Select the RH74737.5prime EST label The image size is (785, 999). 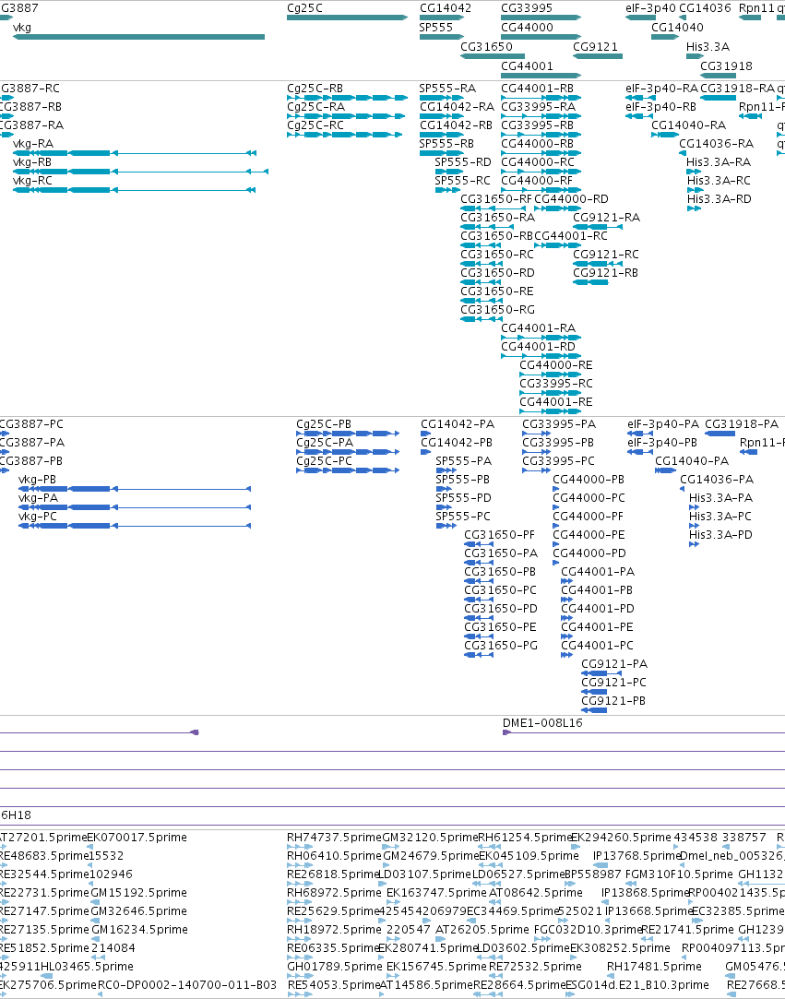334,838
